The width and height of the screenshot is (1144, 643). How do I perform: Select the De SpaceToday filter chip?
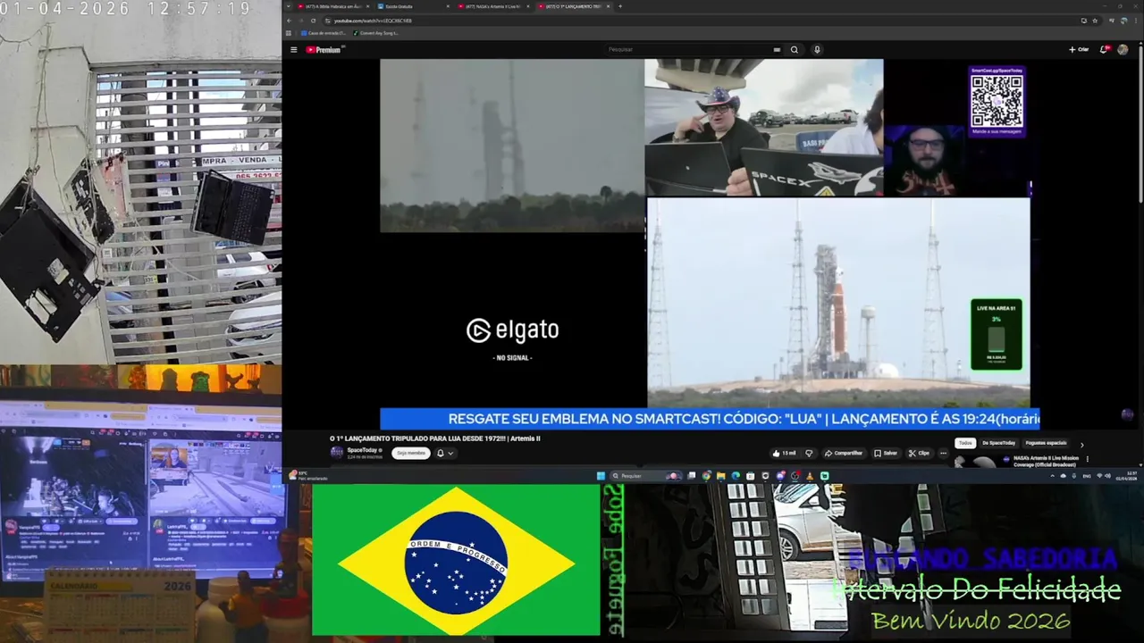(998, 443)
